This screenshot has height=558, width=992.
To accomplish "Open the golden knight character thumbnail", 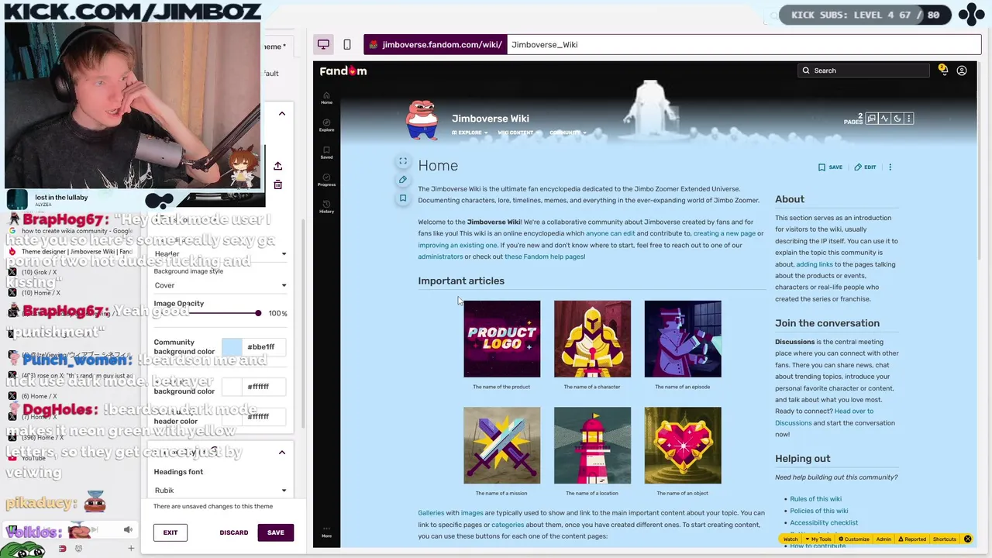I will point(592,339).
